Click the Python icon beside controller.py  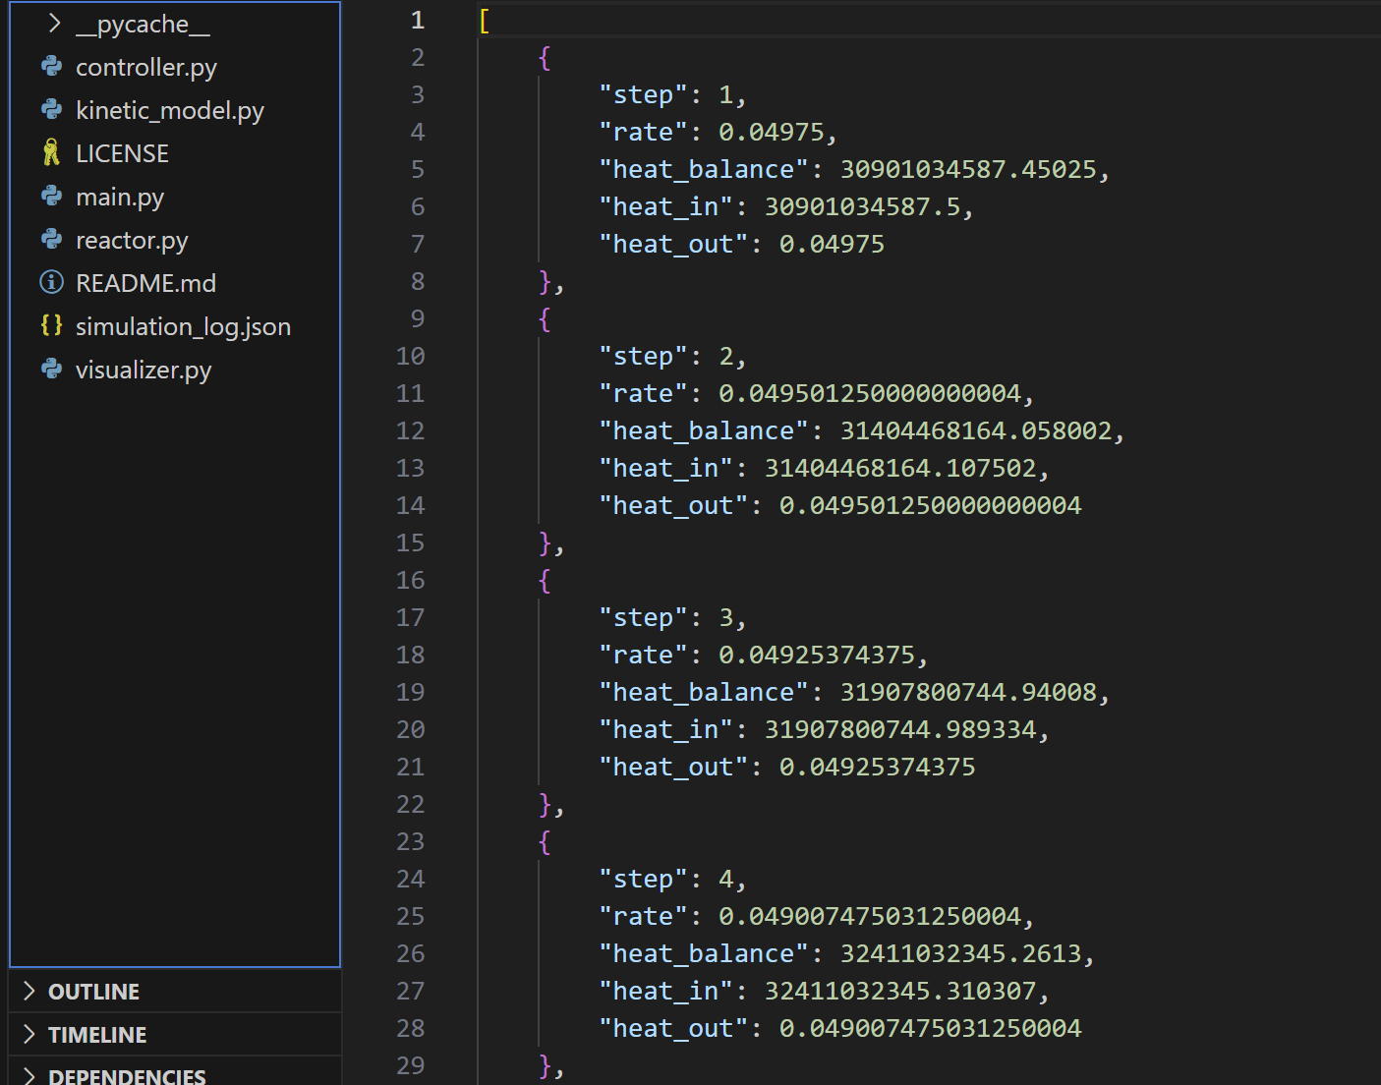point(51,67)
